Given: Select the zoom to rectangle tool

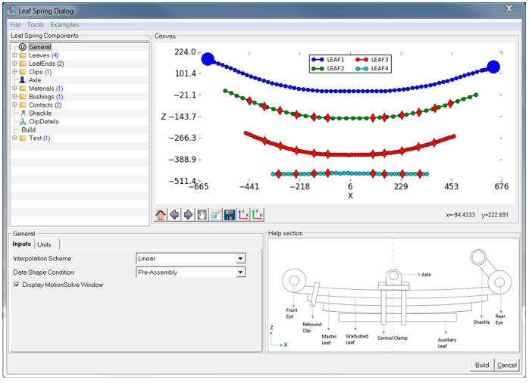Looking at the screenshot, I should pyautogui.click(x=216, y=215).
